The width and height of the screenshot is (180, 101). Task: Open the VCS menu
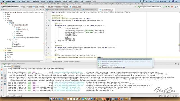coord(81,1)
